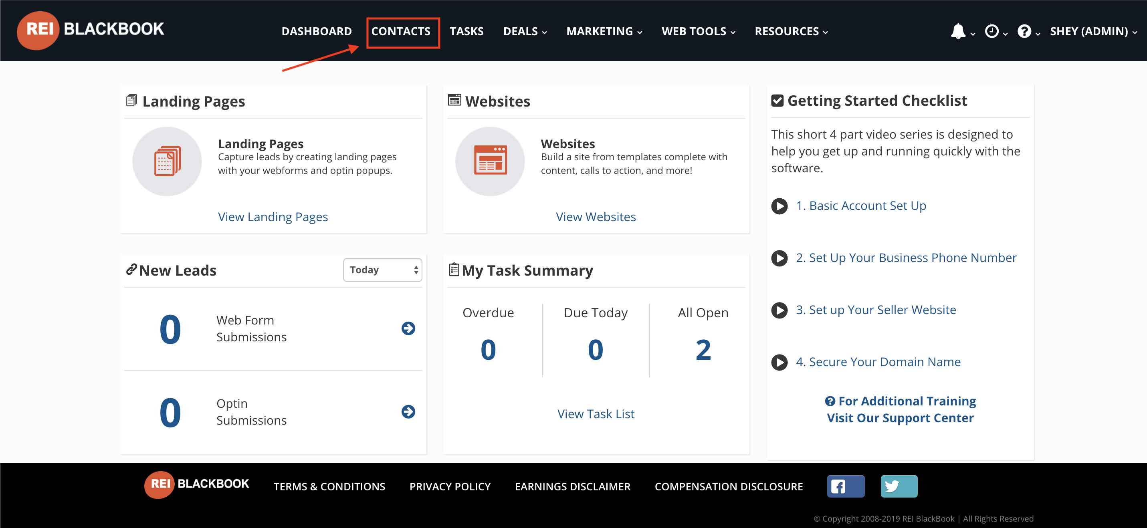Image resolution: width=1147 pixels, height=528 pixels.
Task: Play video for Secure Your Domain Name
Action: [x=779, y=363]
